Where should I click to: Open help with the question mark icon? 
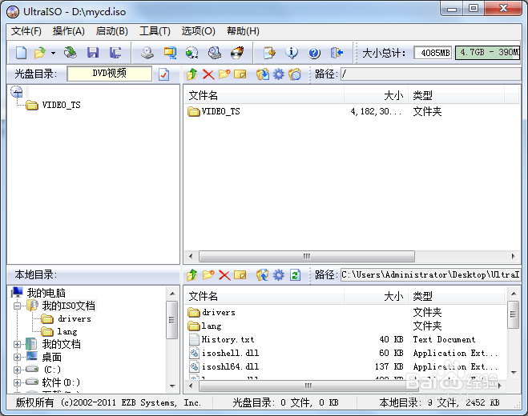coord(314,53)
